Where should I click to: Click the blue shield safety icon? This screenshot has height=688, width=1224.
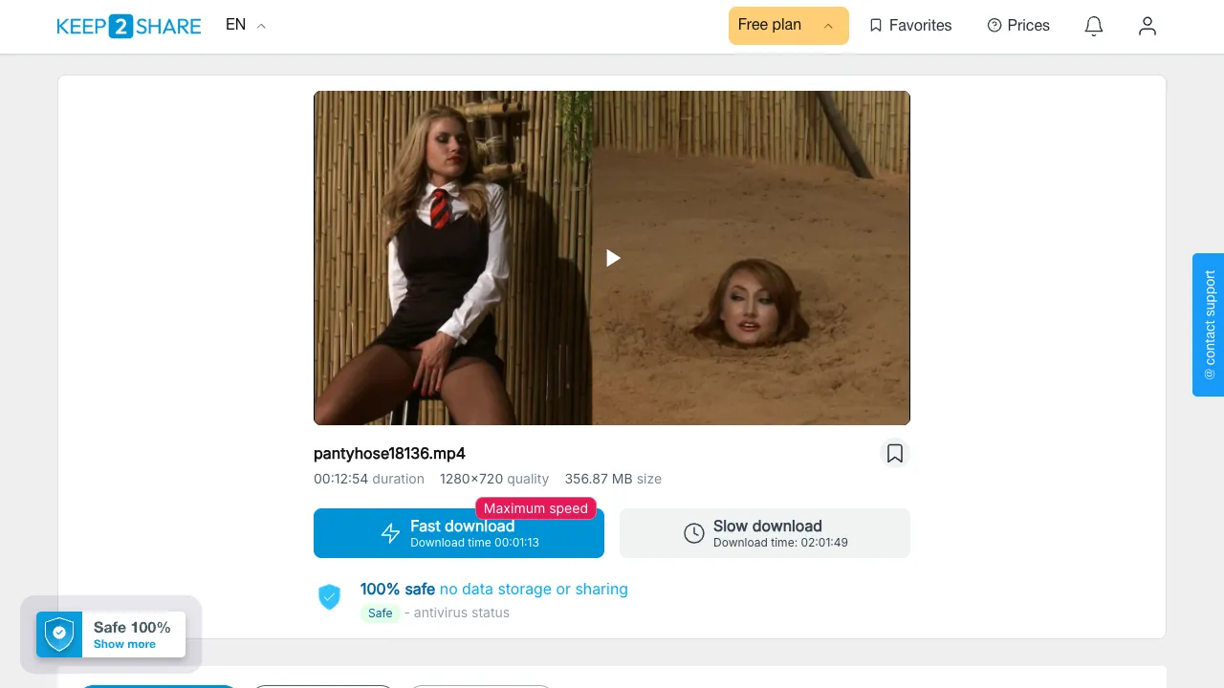click(329, 597)
